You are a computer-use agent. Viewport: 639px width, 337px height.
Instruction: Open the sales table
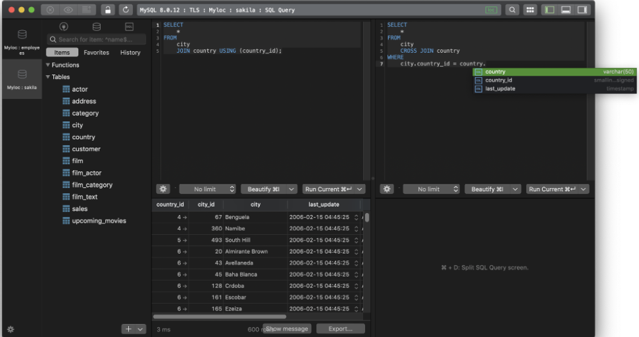coord(75,209)
